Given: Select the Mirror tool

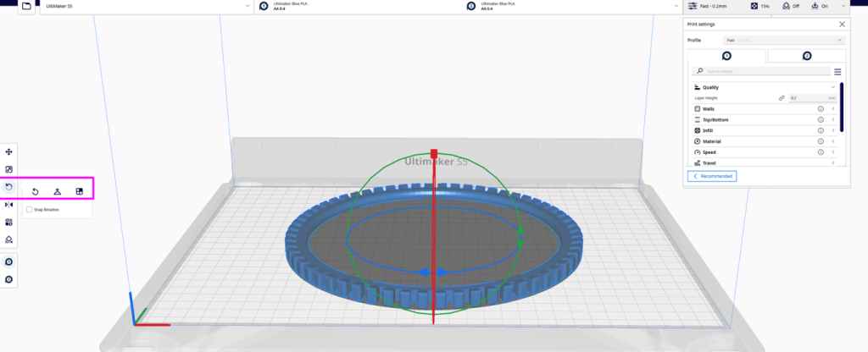Looking at the screenshot, I should tap(8, 205).
